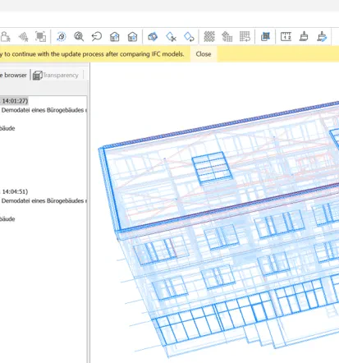This screenshot has height=363, width=339.
Task: Click the highlighted roof skylight in model
Action: pos(212,168)
